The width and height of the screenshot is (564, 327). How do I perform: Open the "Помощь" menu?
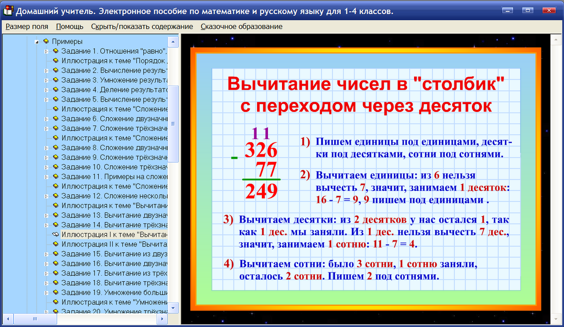(x=69, y=27)
